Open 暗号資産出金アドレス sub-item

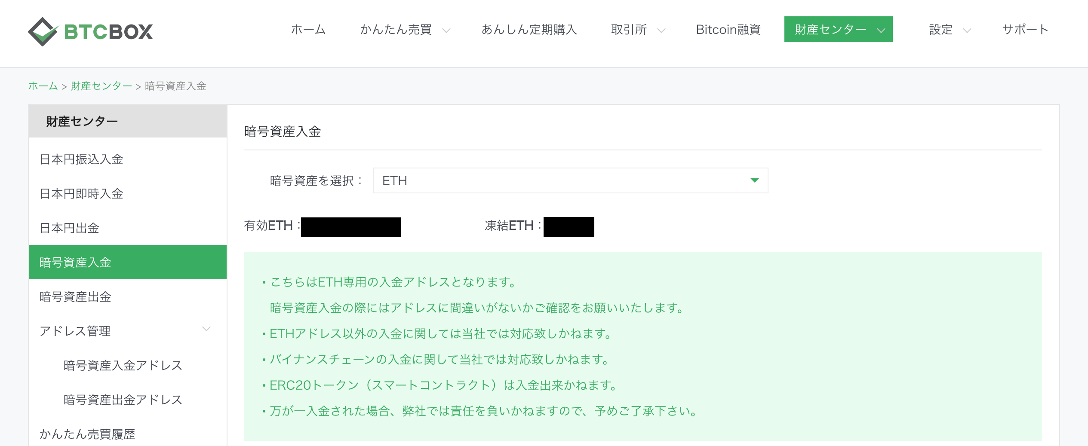pyautogui.click(x=123, y=400)
